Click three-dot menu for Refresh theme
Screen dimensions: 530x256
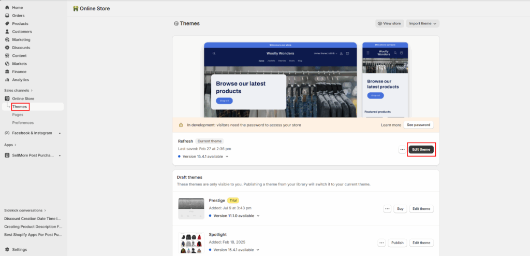(x=402, y=149)
